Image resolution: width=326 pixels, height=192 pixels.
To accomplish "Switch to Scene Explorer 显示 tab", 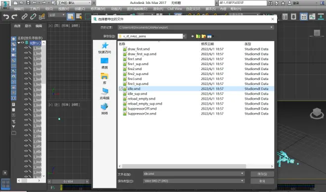I will [28, 26].
